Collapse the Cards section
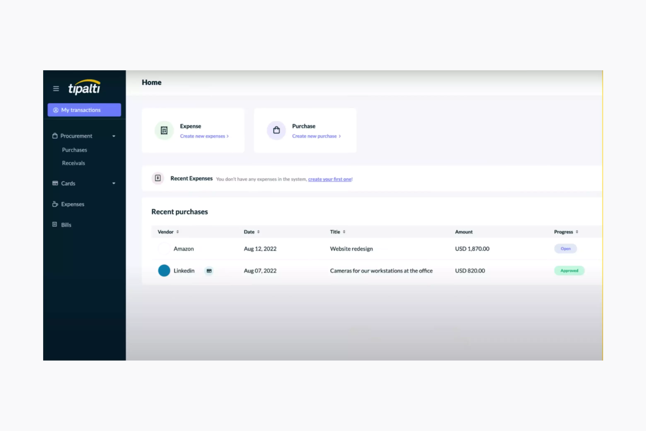The image size is (646, 431). tap(114, 183)
